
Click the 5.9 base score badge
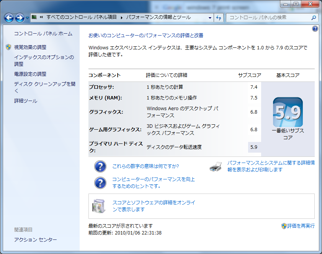coord(288,112)
